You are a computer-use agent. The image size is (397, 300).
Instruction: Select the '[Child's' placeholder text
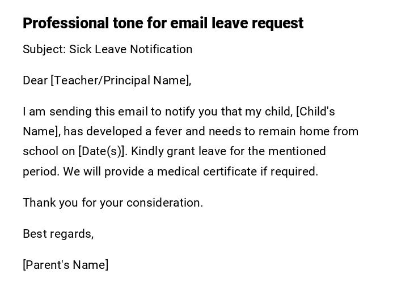(x=315, y=112)
